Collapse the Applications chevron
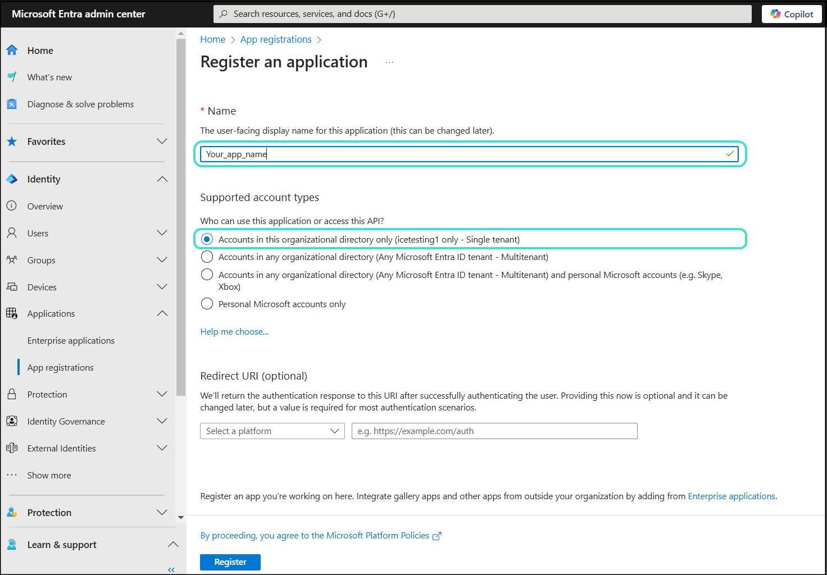Screen dimensions: 827x575 162,313
